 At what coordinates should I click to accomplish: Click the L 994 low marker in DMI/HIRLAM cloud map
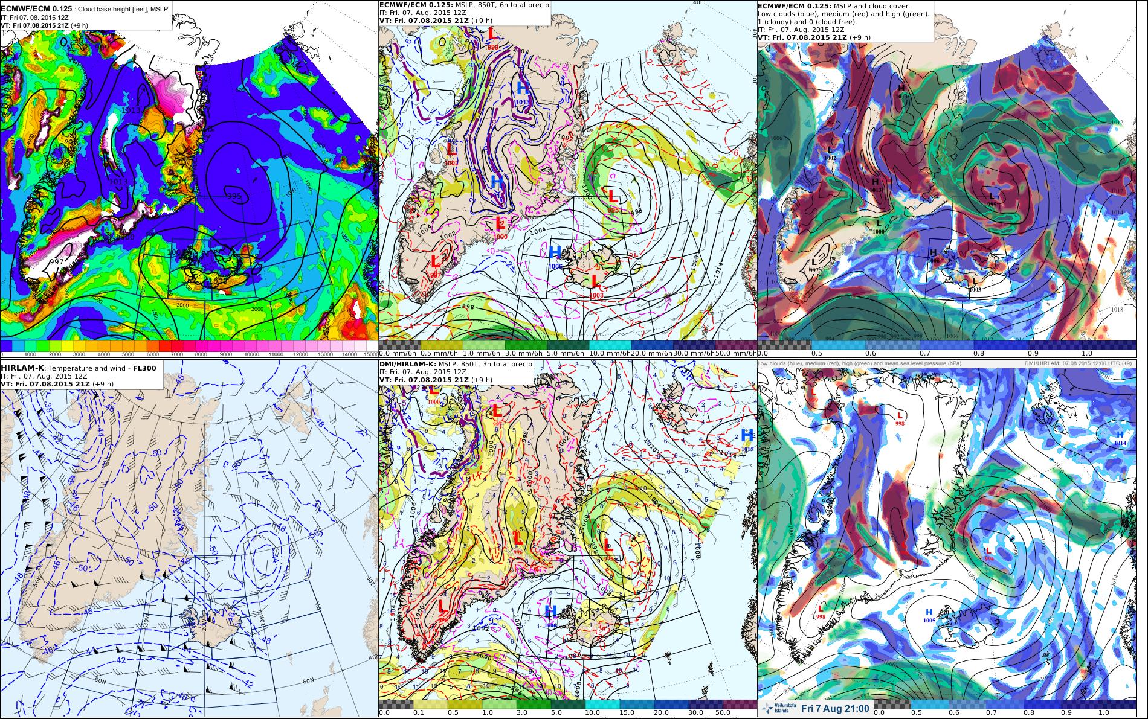tap(988, 554)
